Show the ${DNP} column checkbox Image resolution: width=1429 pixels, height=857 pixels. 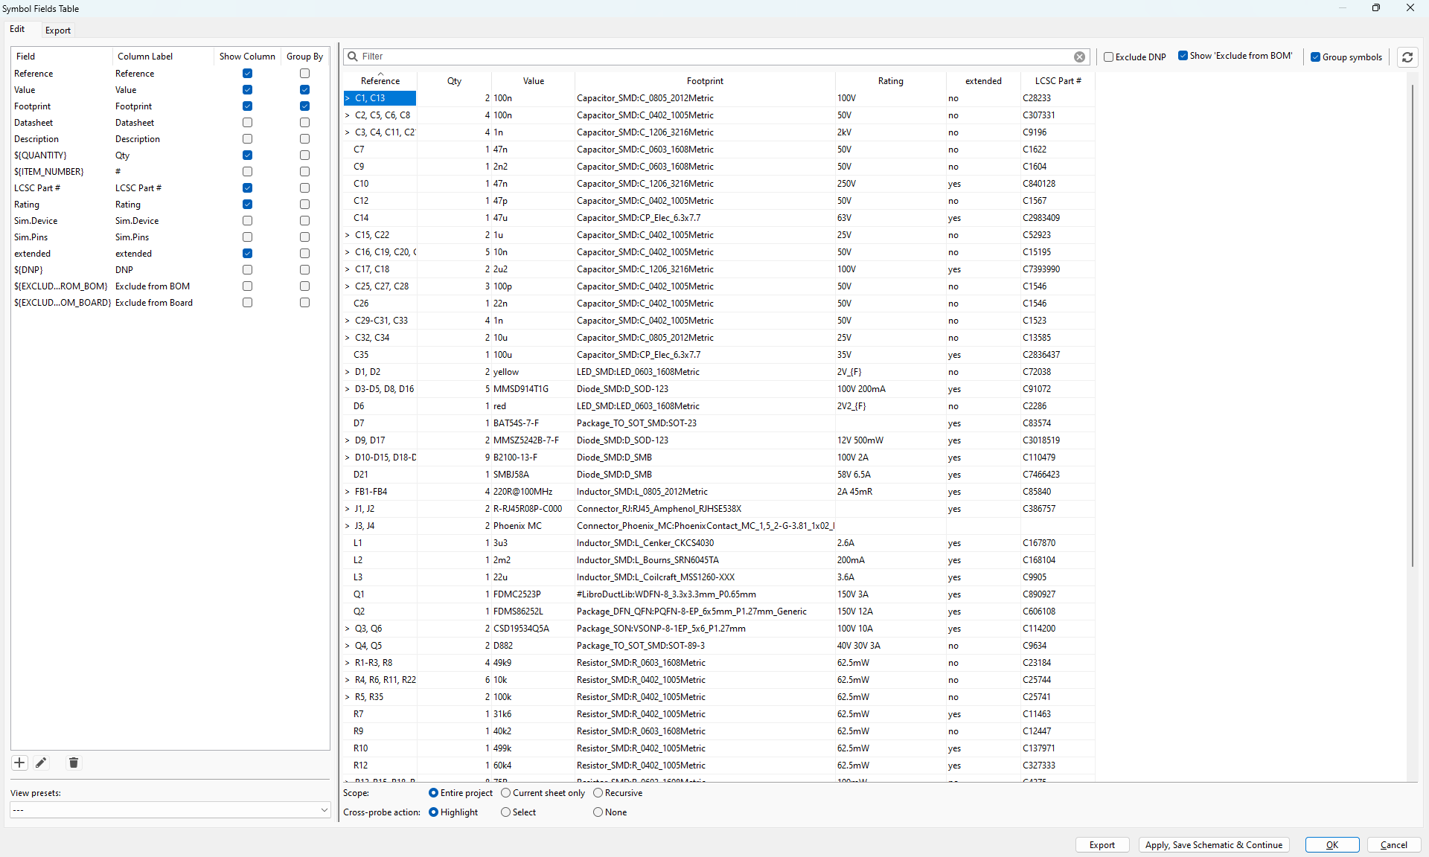click(247, 270)
